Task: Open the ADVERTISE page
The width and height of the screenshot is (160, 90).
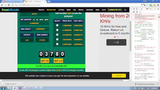Action: (x=89, y=10)
